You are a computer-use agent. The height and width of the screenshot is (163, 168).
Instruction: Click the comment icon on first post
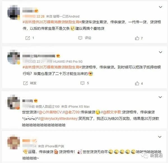80,38
